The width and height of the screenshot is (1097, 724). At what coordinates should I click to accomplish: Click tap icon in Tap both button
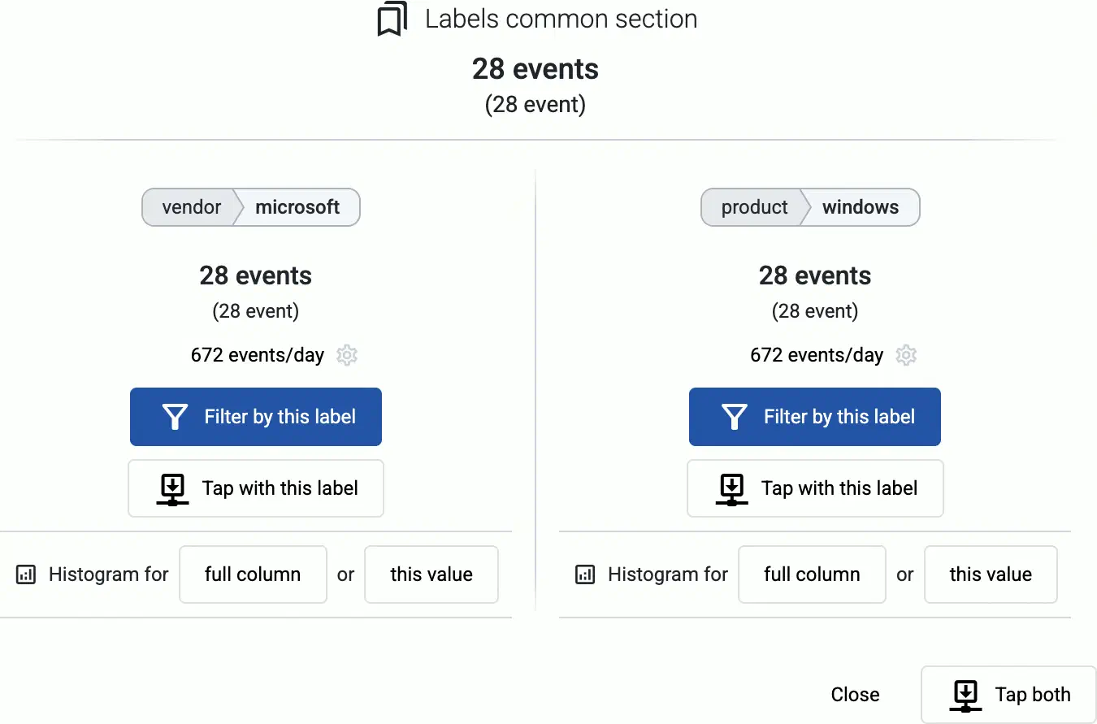coord(965,696)
